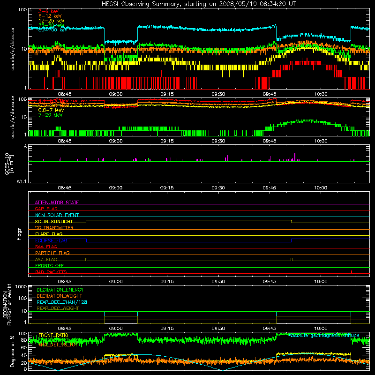Click the ECLIPSE_FLAG label
Image resolution: width=375 pixels, height=375 pixels.
pyautogui.click(x=51, y=240)
